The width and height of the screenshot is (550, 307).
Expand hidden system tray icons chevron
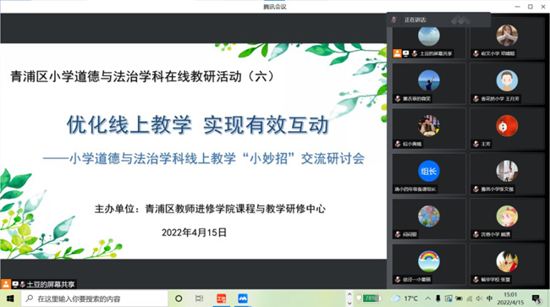428,299
